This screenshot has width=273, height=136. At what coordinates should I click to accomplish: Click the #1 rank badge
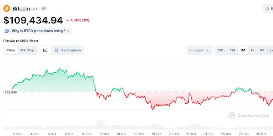point(44,8)
